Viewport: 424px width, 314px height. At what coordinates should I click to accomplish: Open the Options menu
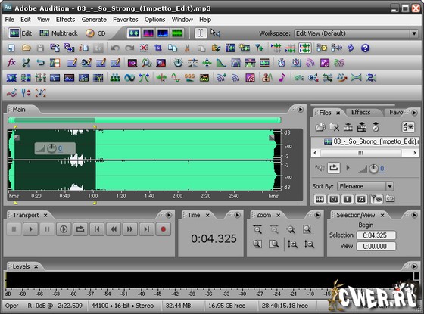coord(154,20)
